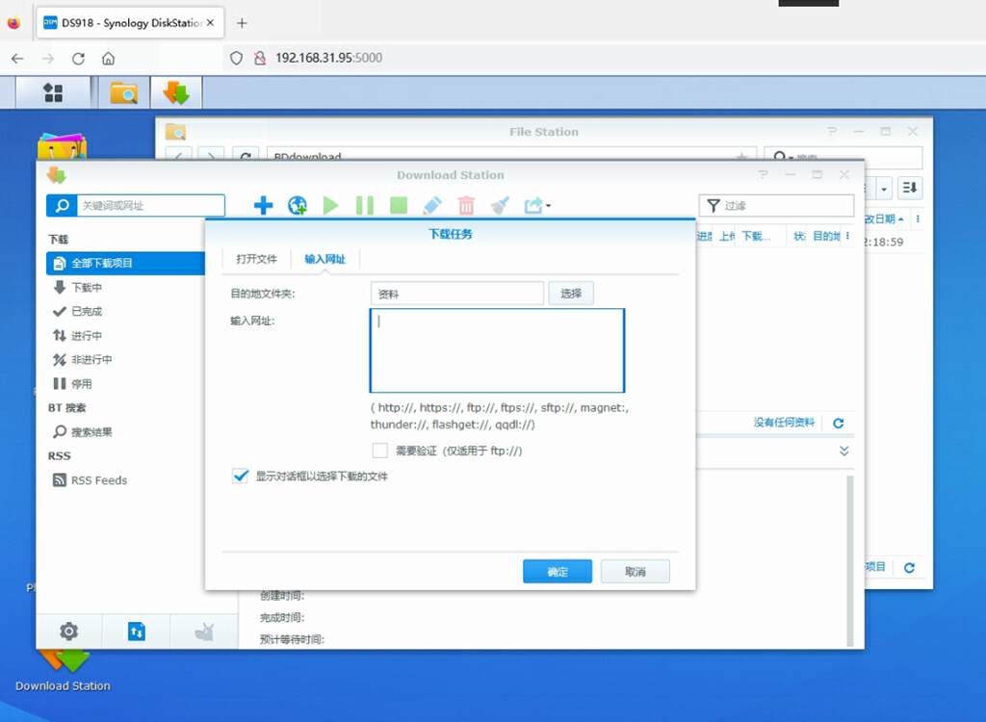Click the 输入网址 URL text area
This screenshot has height=722, width=986.
pos(497,350)
